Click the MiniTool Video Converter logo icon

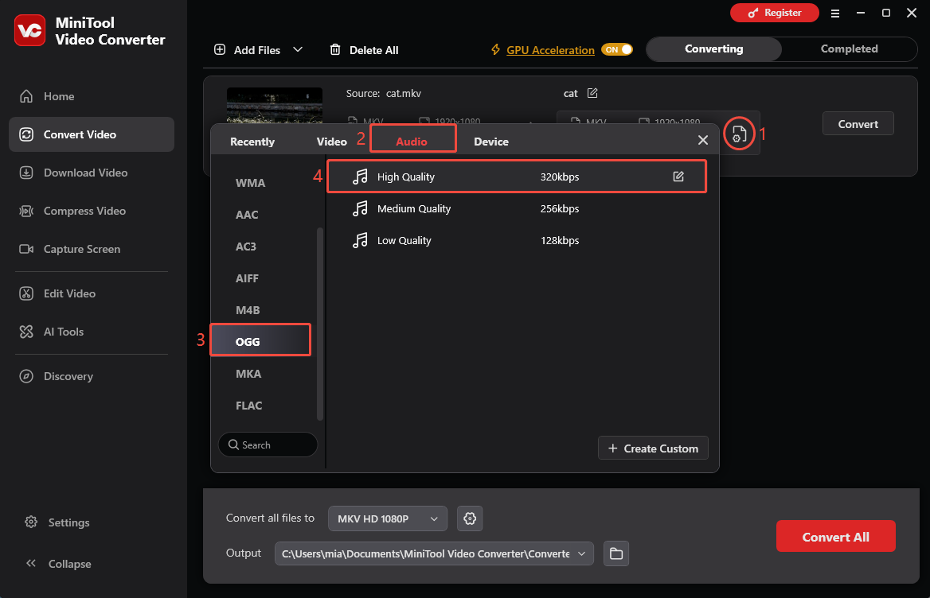pos(29,30)
